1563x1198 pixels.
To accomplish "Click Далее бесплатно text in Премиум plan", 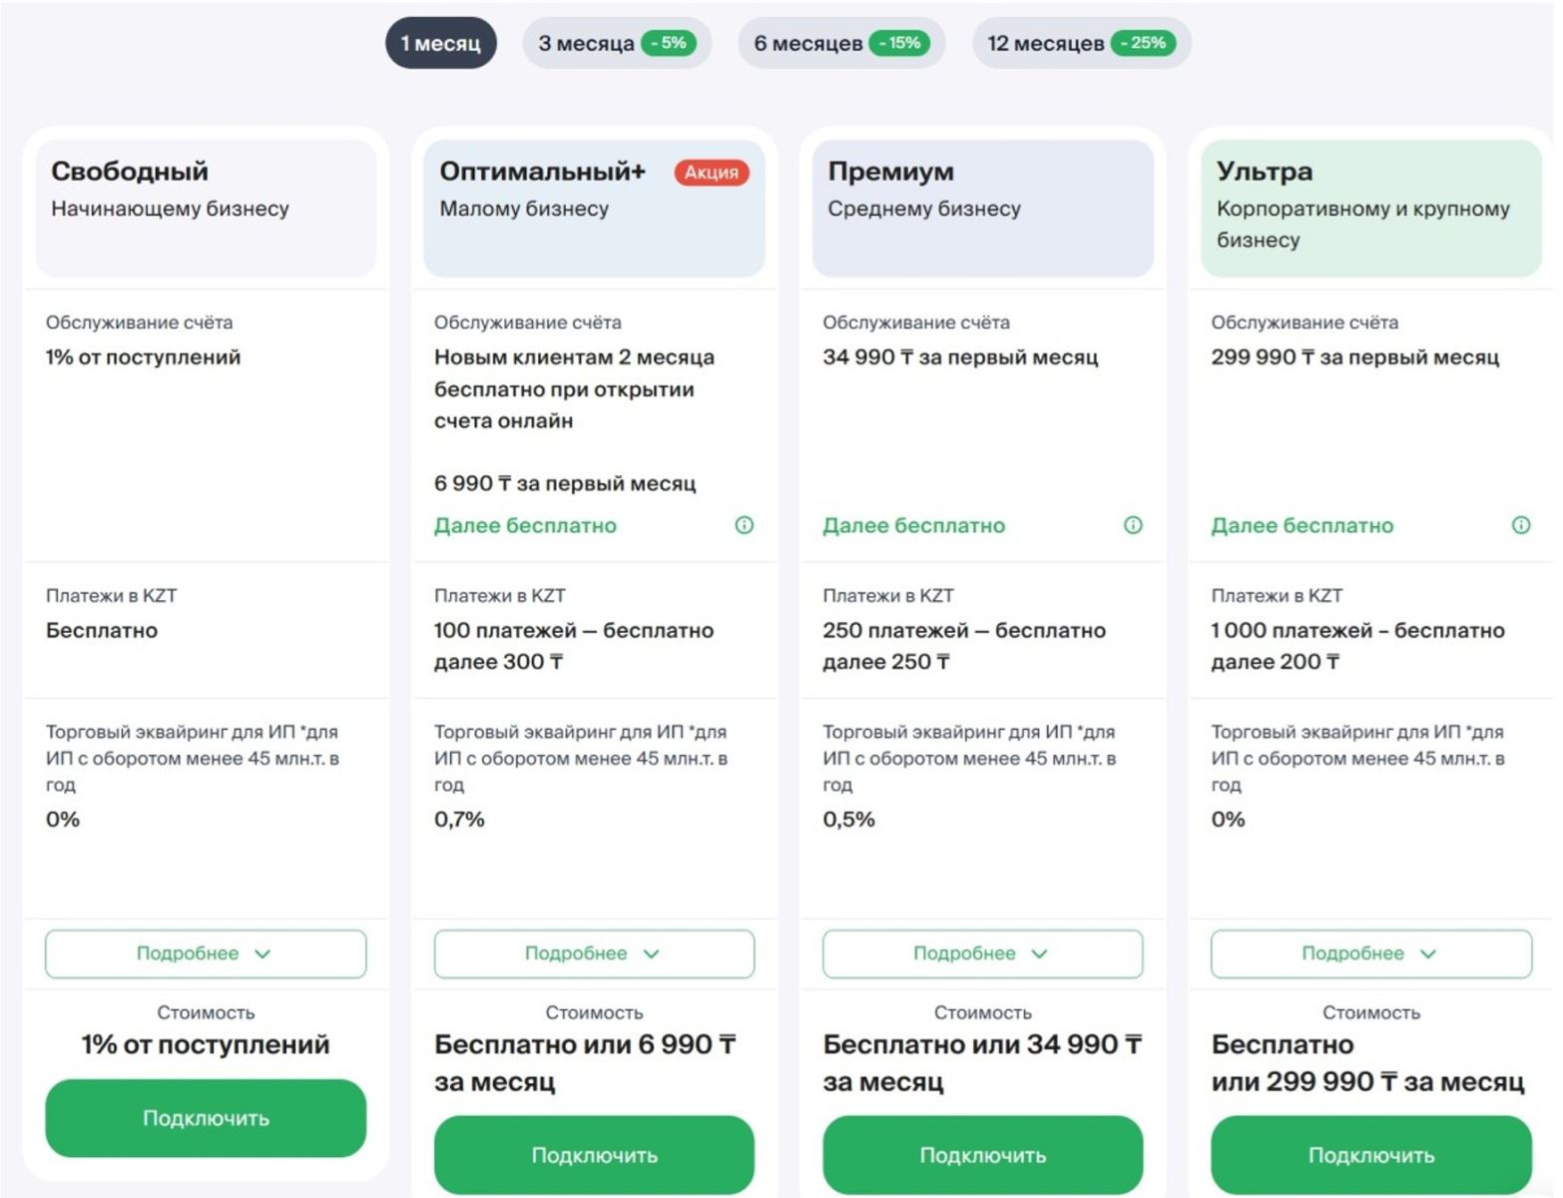I will click(x=913, y=526).
